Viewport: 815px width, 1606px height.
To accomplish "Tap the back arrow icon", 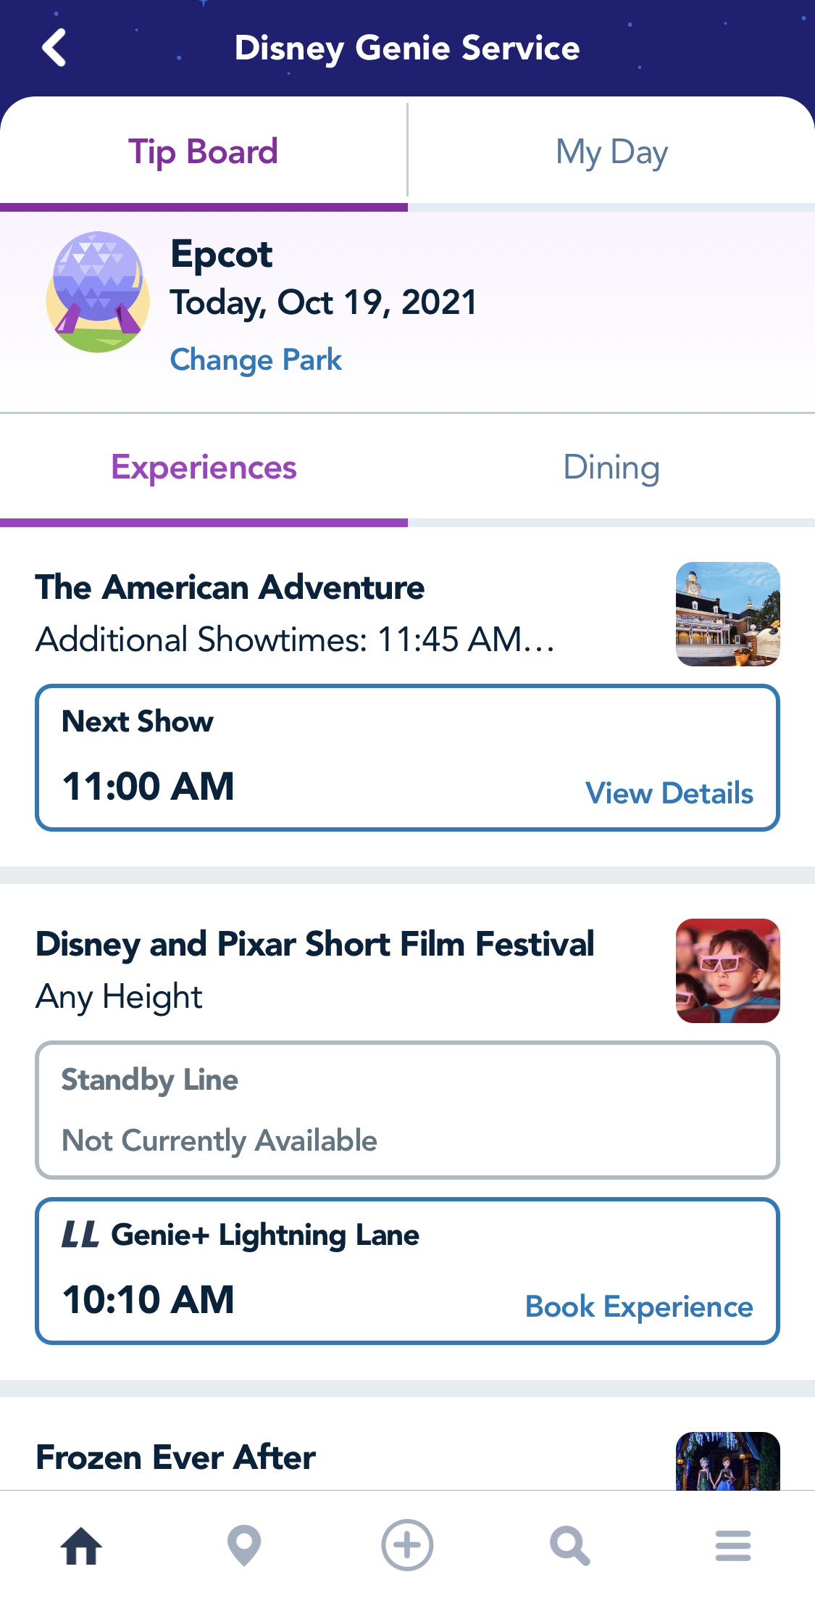I will coord(54,48).
